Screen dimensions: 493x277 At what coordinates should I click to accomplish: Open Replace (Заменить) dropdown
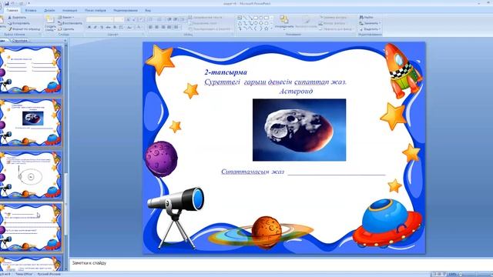tap(370, 23)
